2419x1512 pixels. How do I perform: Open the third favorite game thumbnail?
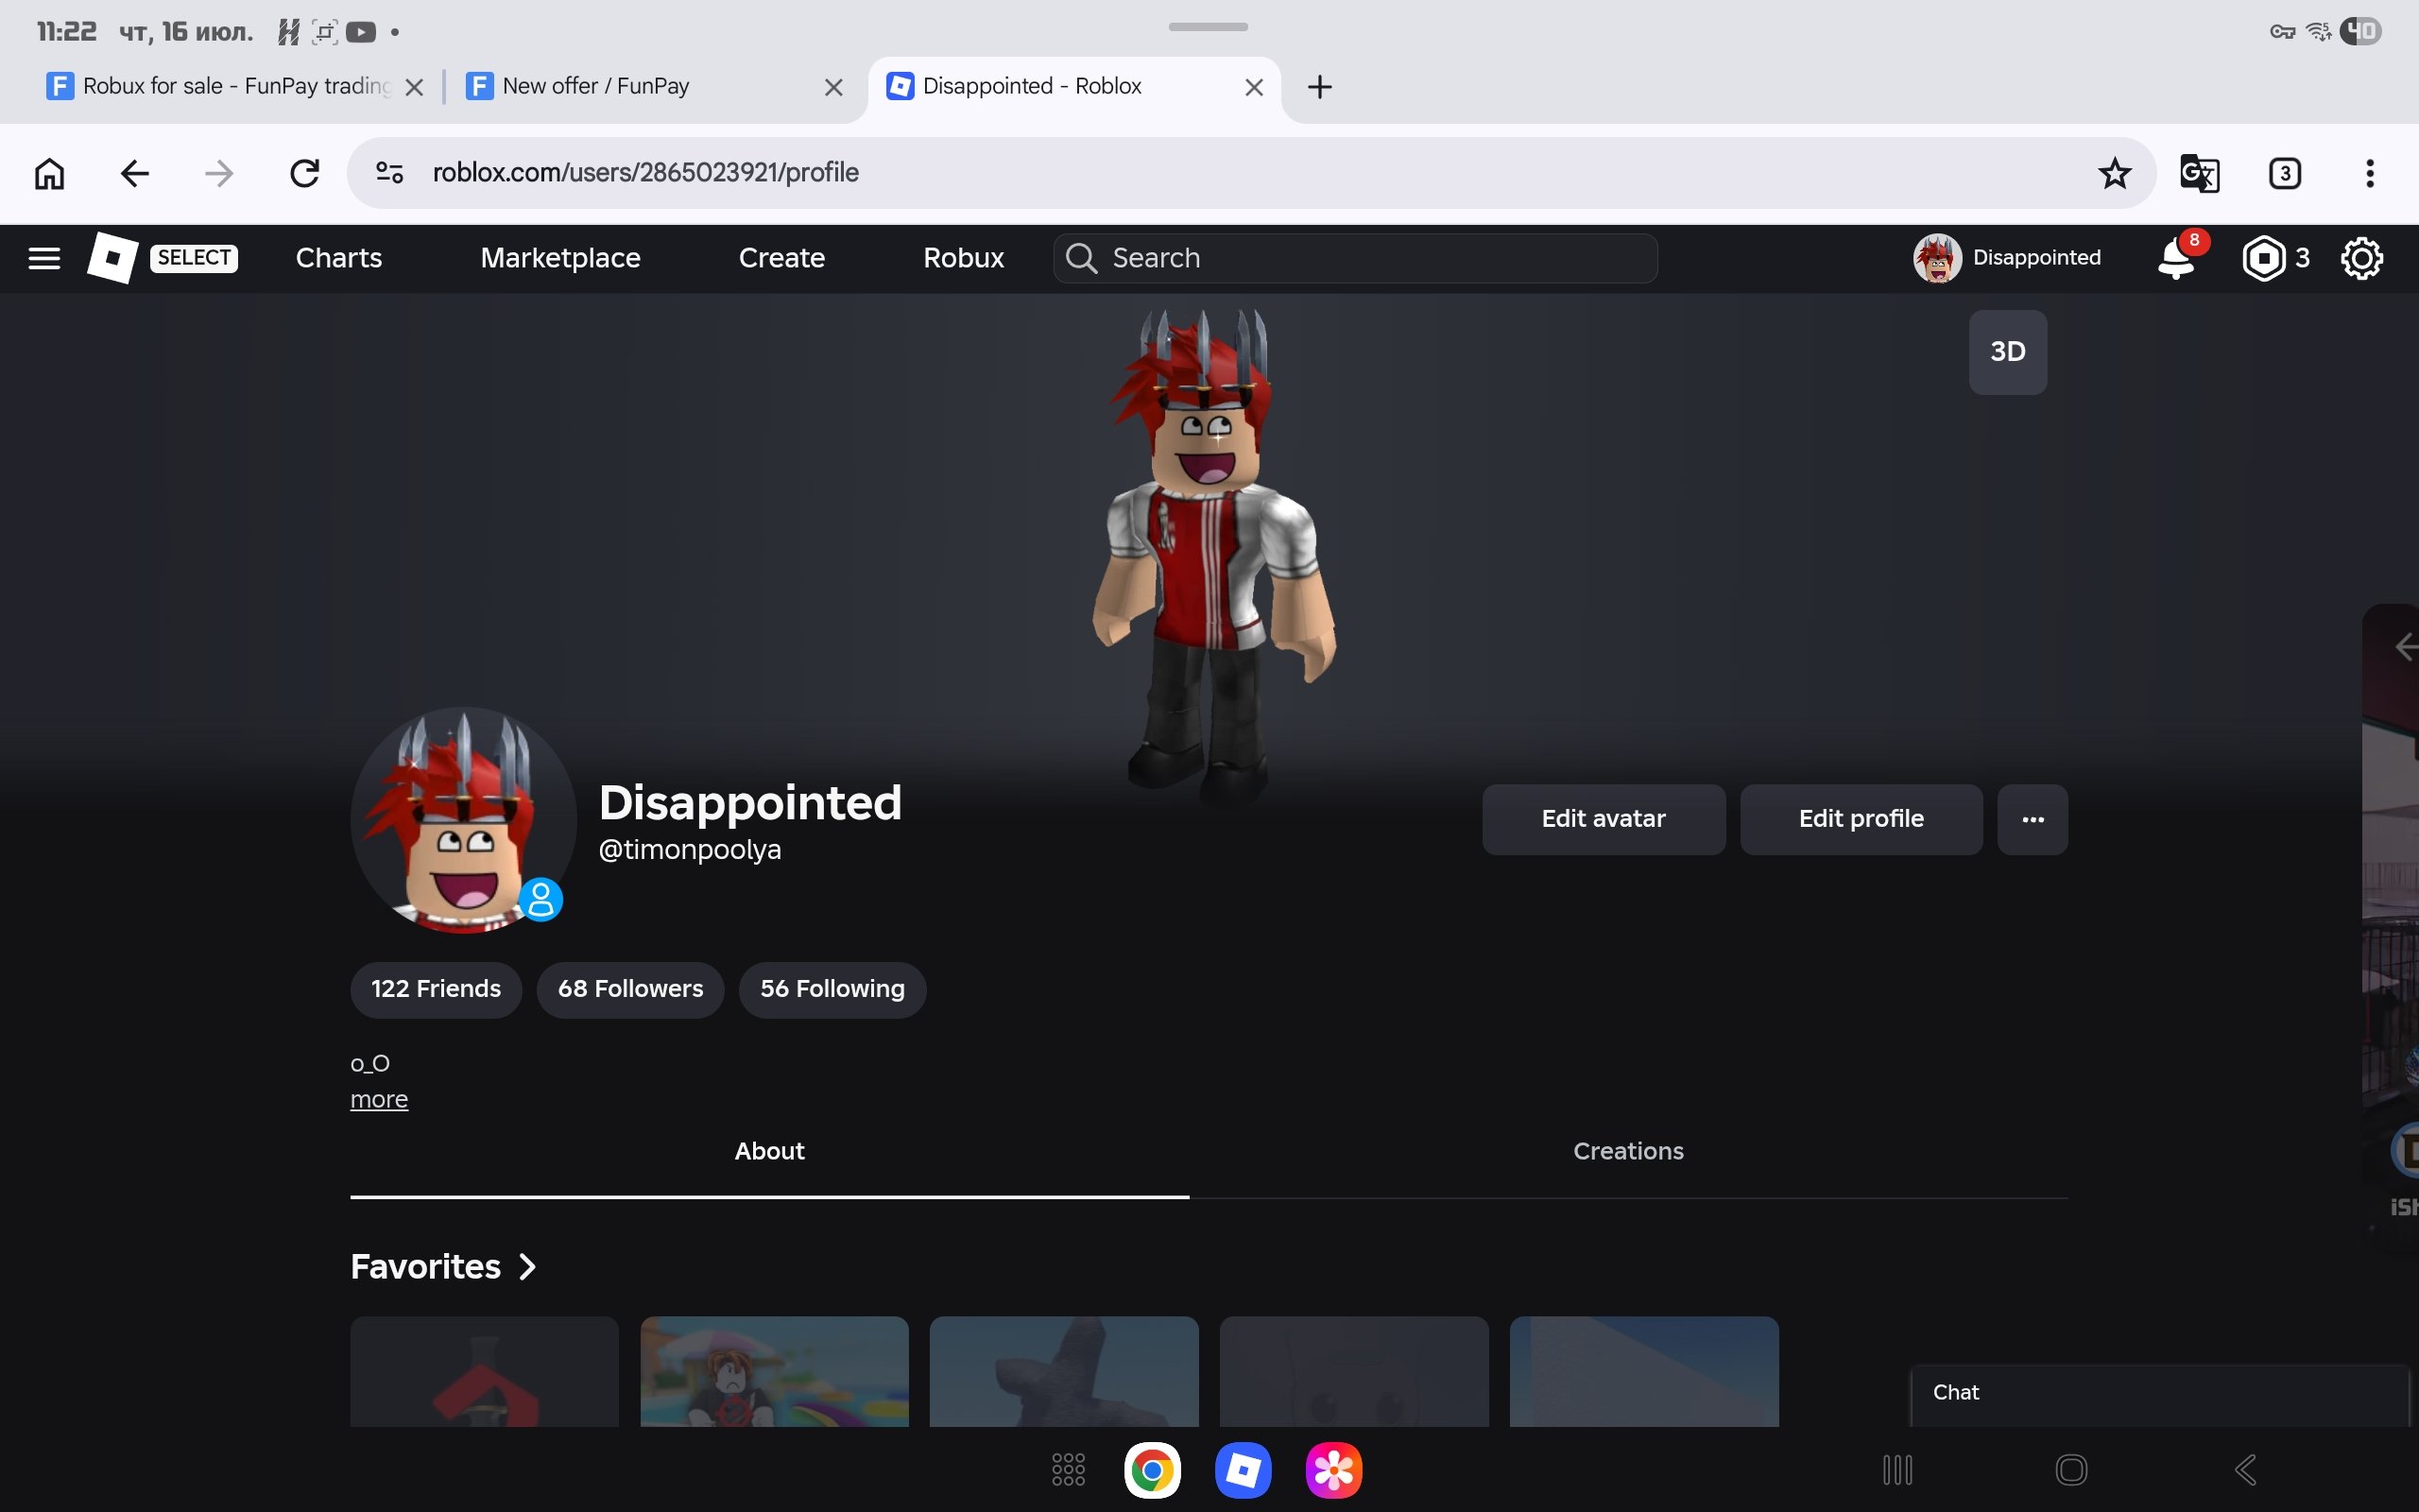[x=1065, y=1371]
